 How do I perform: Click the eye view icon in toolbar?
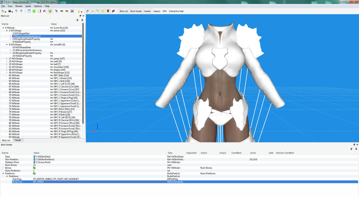click(x=62, y=11)
